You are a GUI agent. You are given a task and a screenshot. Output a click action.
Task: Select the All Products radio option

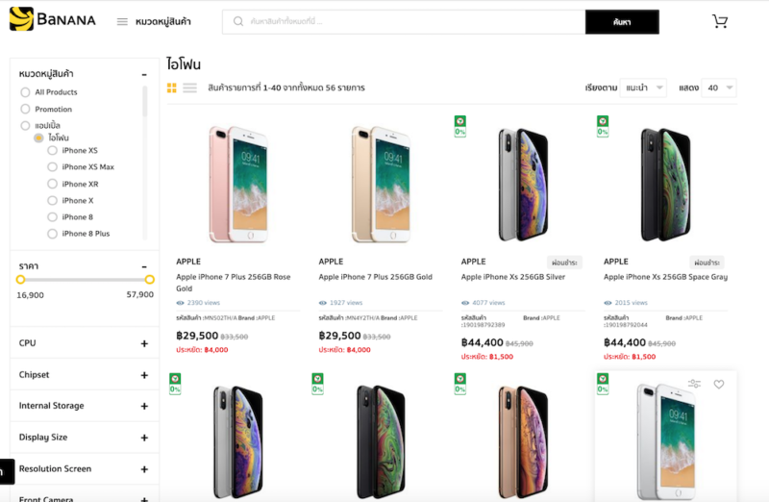(26, 92)
